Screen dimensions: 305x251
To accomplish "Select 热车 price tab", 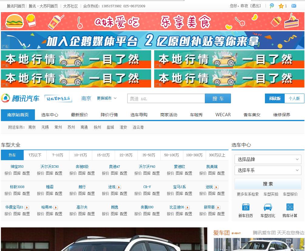I will [x=12, y=155].
